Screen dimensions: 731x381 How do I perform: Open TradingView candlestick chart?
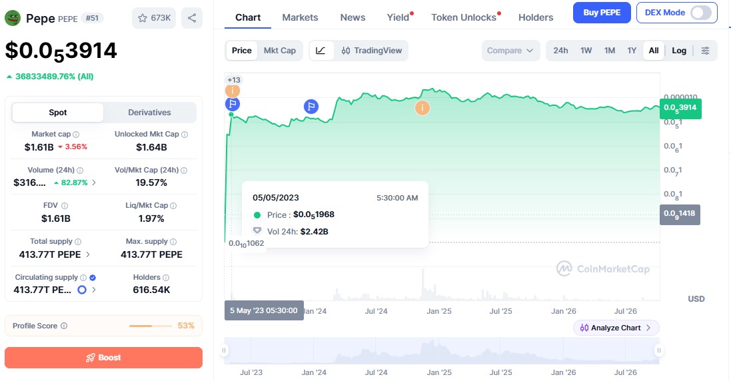click(372, 51)
